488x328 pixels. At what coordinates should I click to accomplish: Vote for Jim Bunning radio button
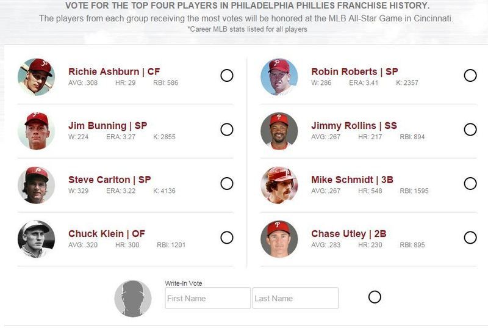(227, 129)
